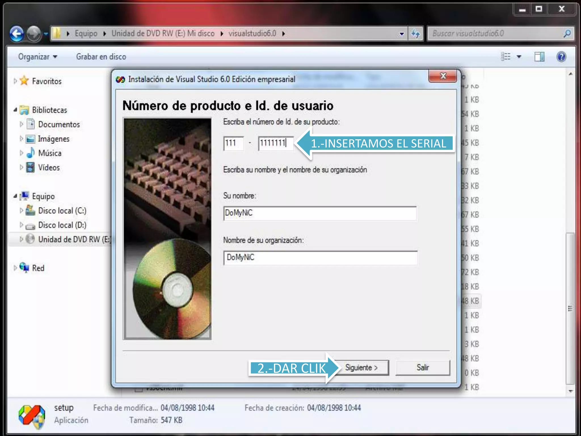The width and height of the screenshot is (581, 436).
Task: Open recent locations dropdown beside forward arrow
Action: click(x=46, y=34)
